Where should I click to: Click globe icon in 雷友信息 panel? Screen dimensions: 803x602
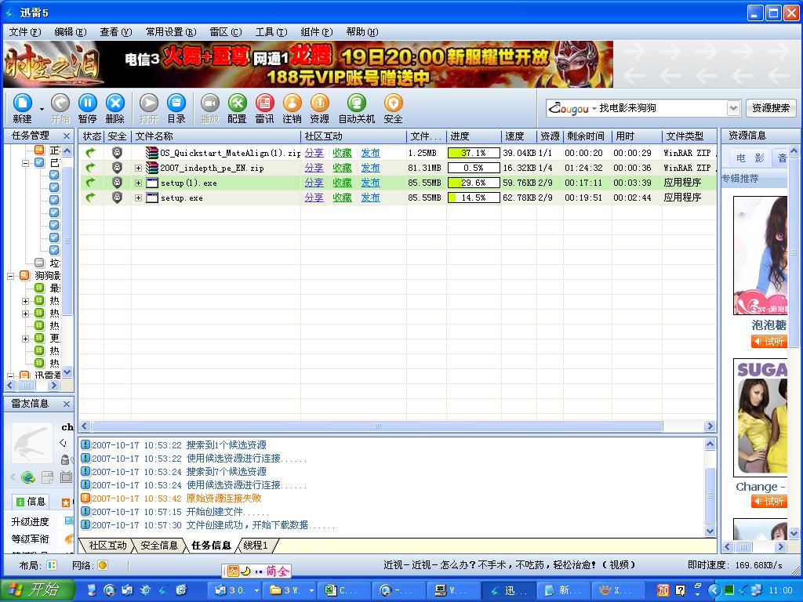(x=28, y=477)
